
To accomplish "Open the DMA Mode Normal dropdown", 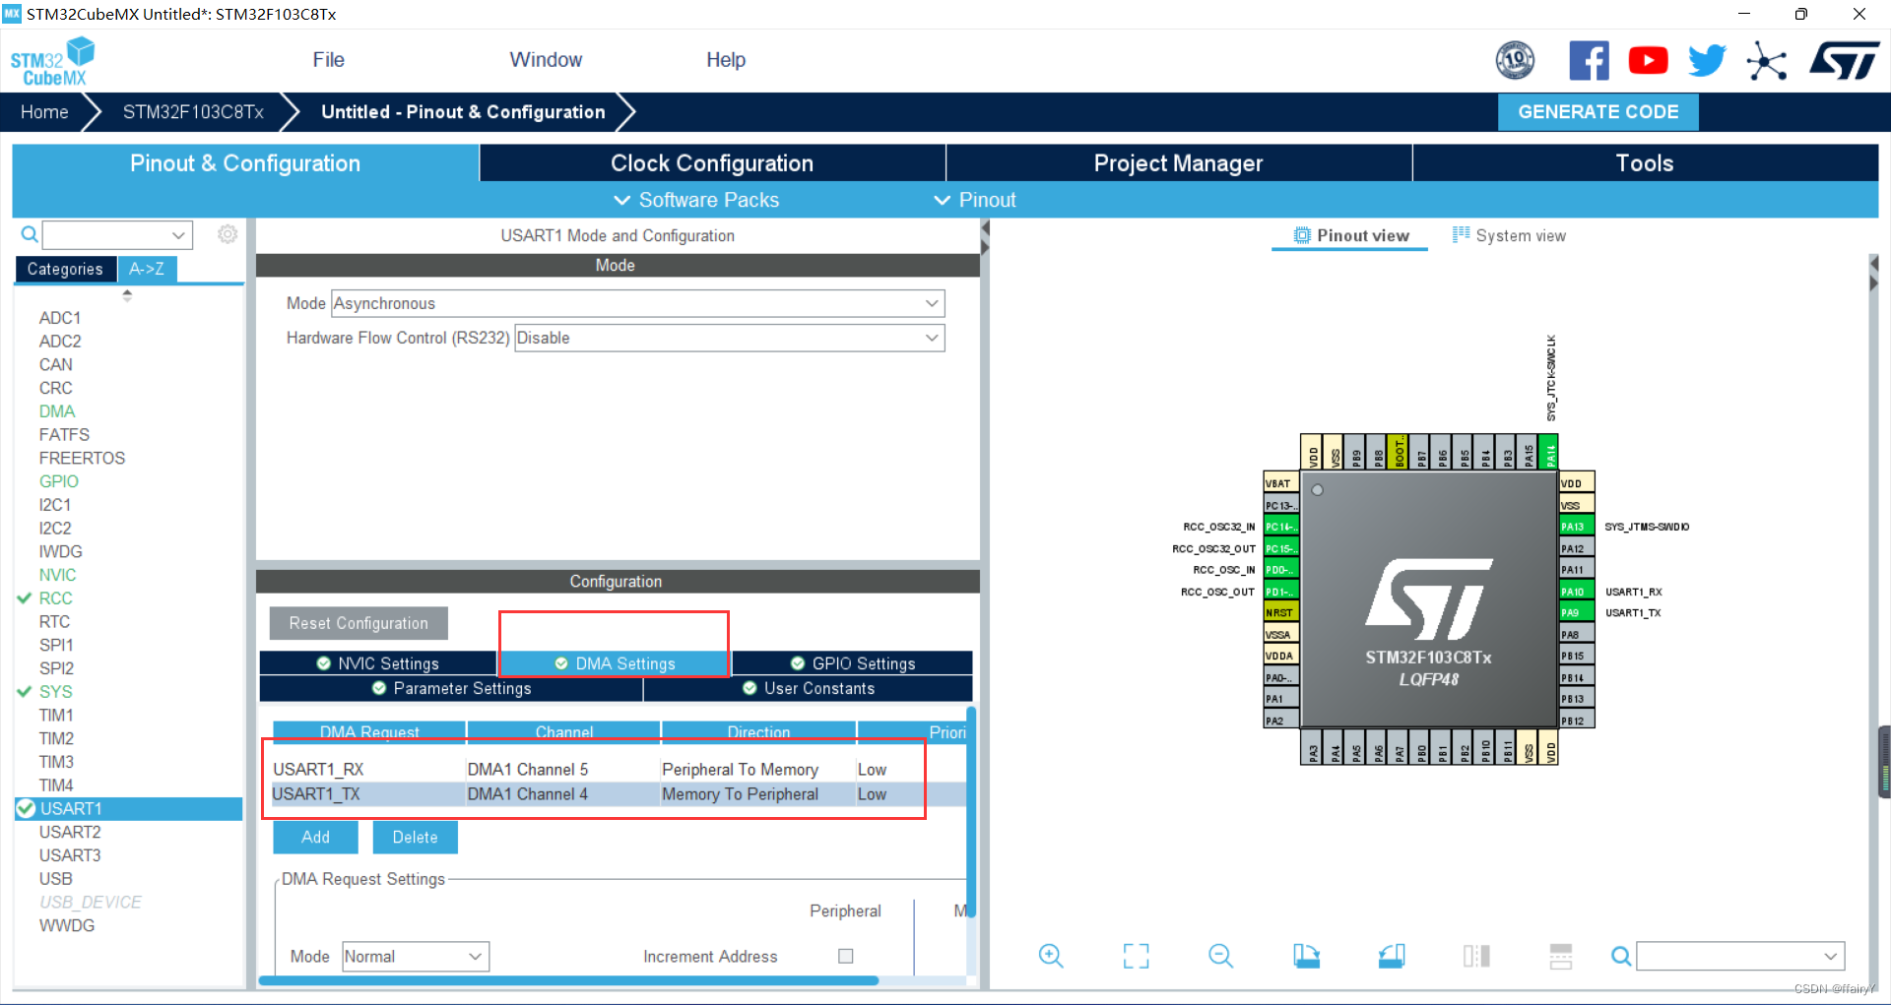I will (416, 956).
